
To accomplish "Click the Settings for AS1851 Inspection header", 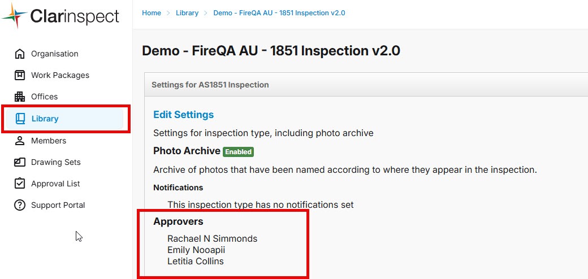I will [x=210, y=85].
